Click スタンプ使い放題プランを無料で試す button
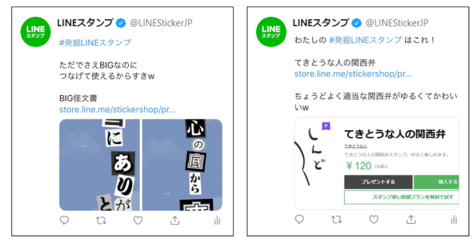Screen dimensions: 474x241 click(x=402, y=197)
